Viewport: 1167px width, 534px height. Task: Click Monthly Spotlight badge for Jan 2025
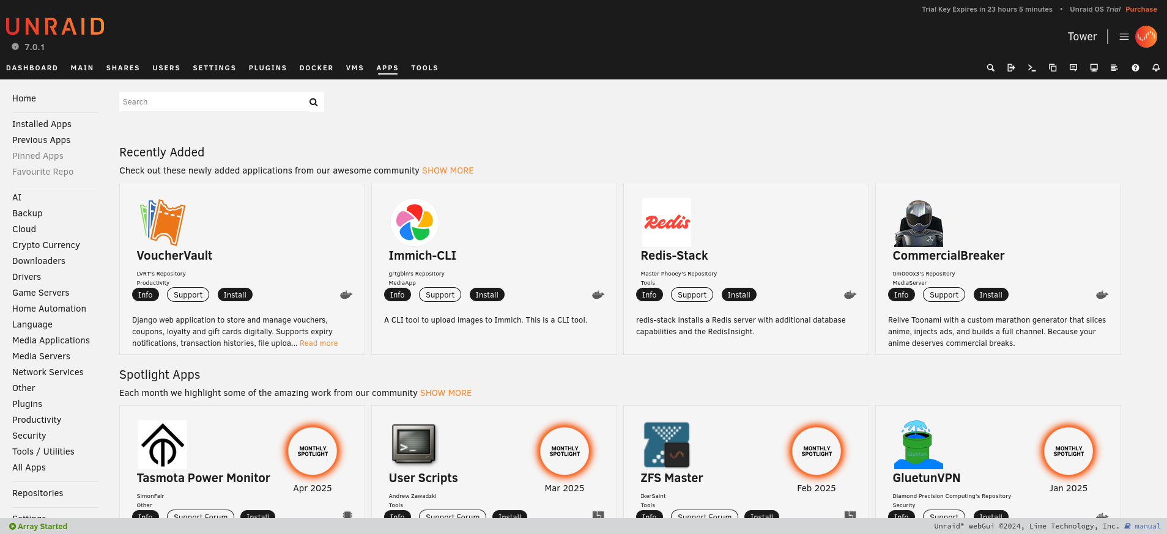point(1069,452)
